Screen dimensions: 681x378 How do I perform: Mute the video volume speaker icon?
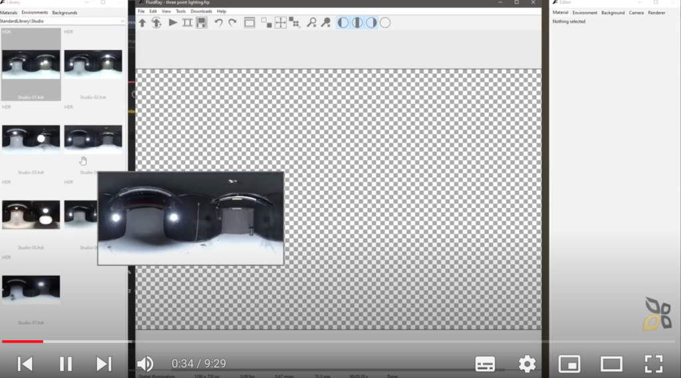146,363
